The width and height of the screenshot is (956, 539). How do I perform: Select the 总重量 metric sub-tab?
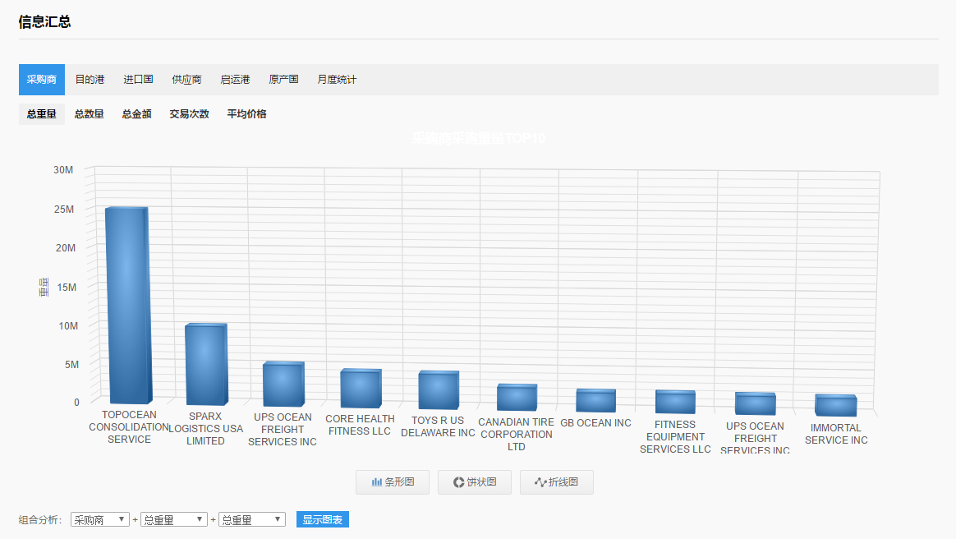pyautogui.click(x=41, y=114)
